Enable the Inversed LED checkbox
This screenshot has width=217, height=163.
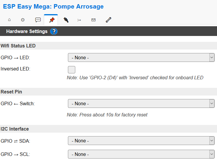pyautogui.click(x=71, y=70)
